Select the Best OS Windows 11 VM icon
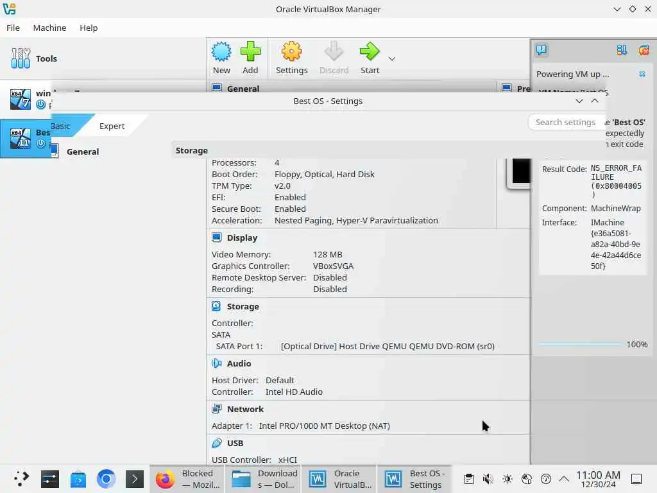This screenshot has width=657, height=493. click(21, 139)
